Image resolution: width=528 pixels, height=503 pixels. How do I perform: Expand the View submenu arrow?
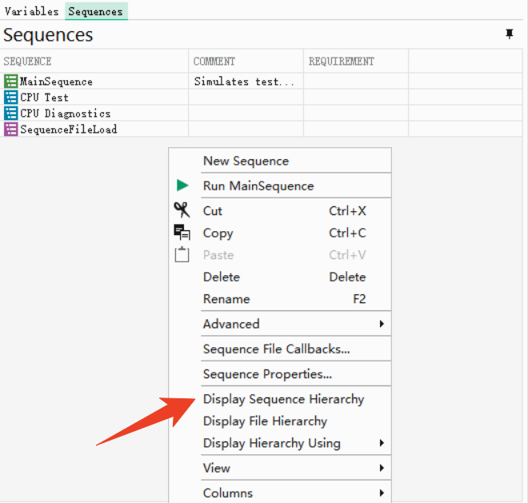point(382,468)
